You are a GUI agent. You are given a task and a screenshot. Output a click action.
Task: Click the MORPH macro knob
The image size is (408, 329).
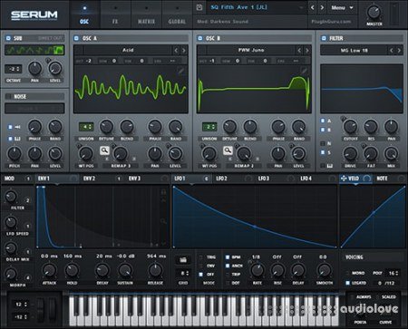pos(11,274)
